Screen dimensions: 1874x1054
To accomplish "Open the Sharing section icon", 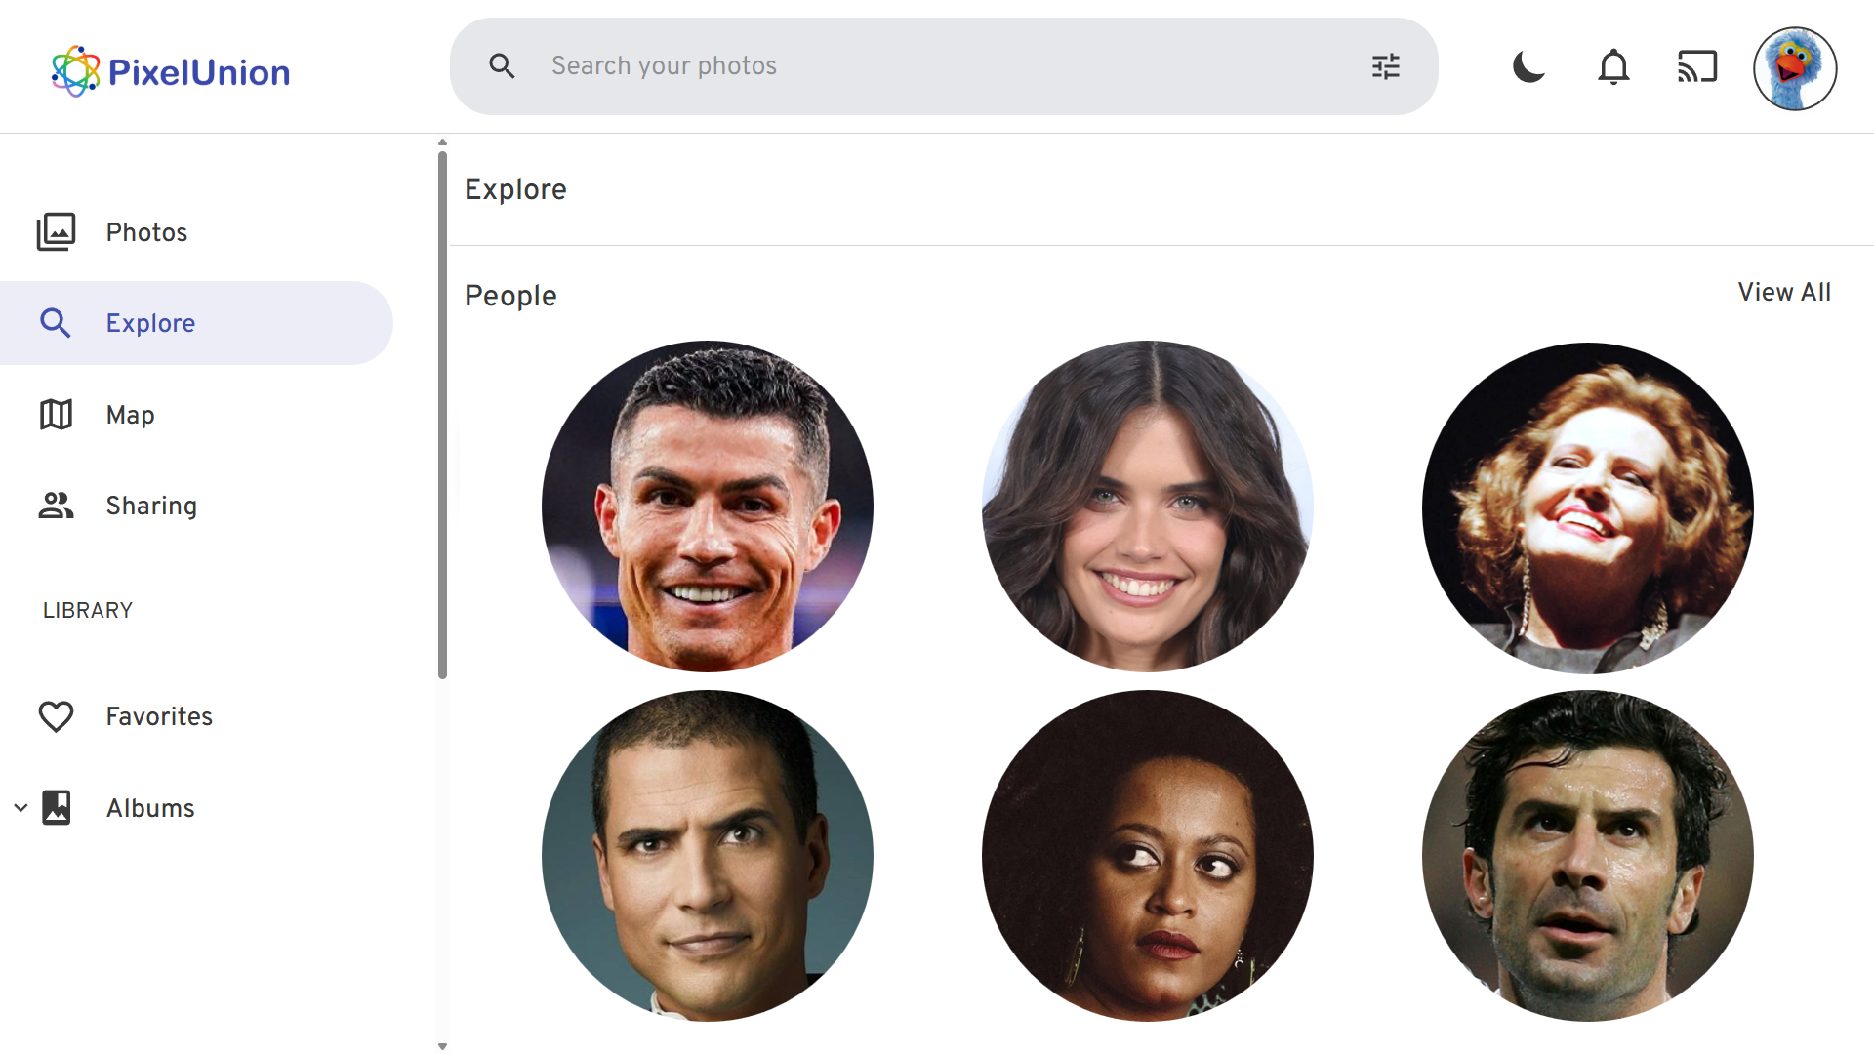I will [x=55, y=505].
